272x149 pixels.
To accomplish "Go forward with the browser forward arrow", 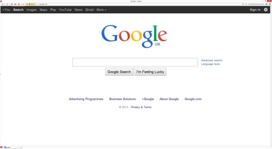I will click(x=7, y=4).
